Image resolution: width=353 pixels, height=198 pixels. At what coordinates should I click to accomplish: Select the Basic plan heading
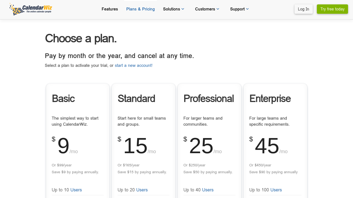click(x=63, y=99)
